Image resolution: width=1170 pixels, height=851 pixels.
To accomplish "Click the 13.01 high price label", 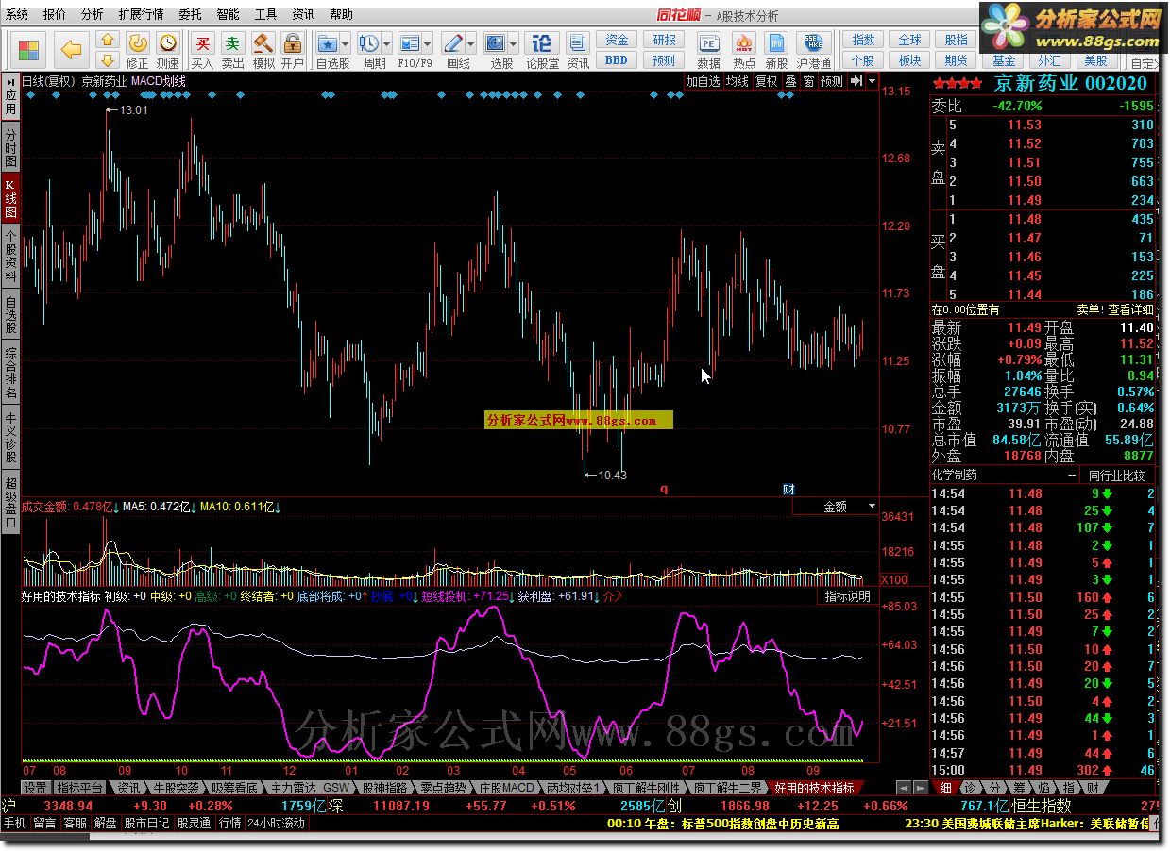I will coord(133,110).
